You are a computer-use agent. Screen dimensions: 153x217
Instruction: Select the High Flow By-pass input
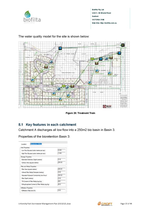pyautogui.click(x=62, y=153)
